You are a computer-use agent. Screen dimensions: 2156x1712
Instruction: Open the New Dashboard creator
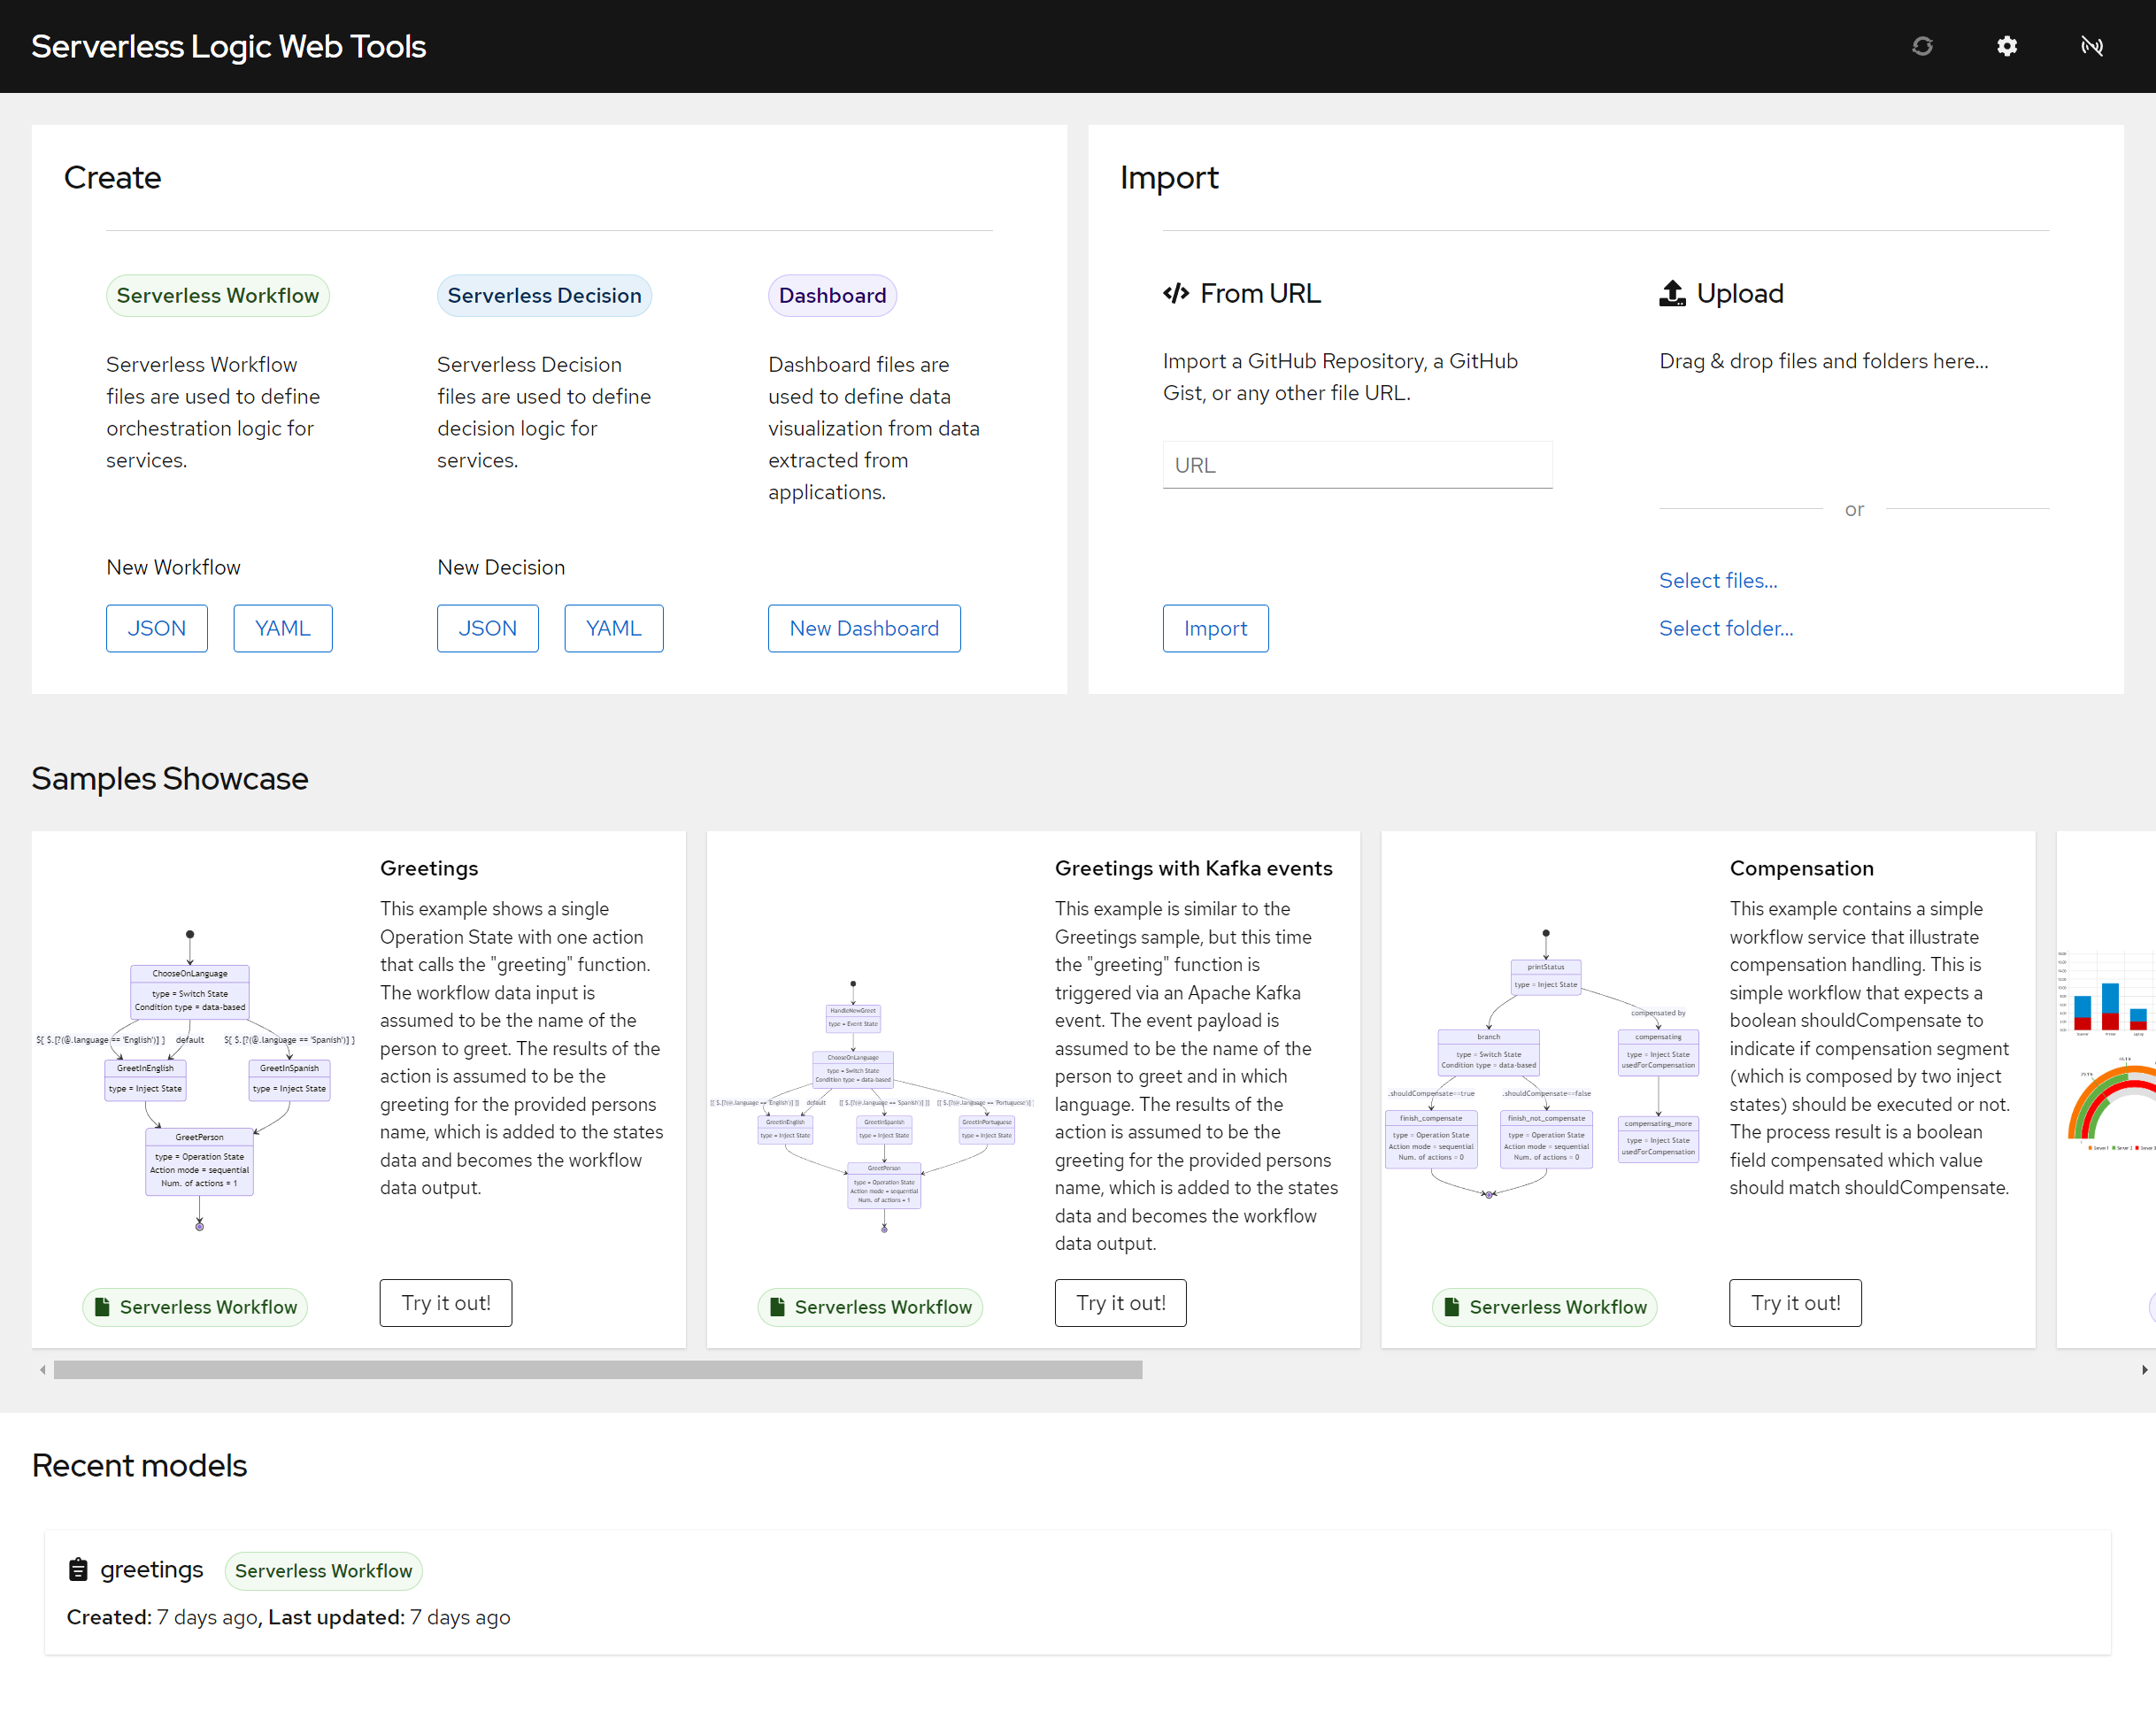click(864, 628)
